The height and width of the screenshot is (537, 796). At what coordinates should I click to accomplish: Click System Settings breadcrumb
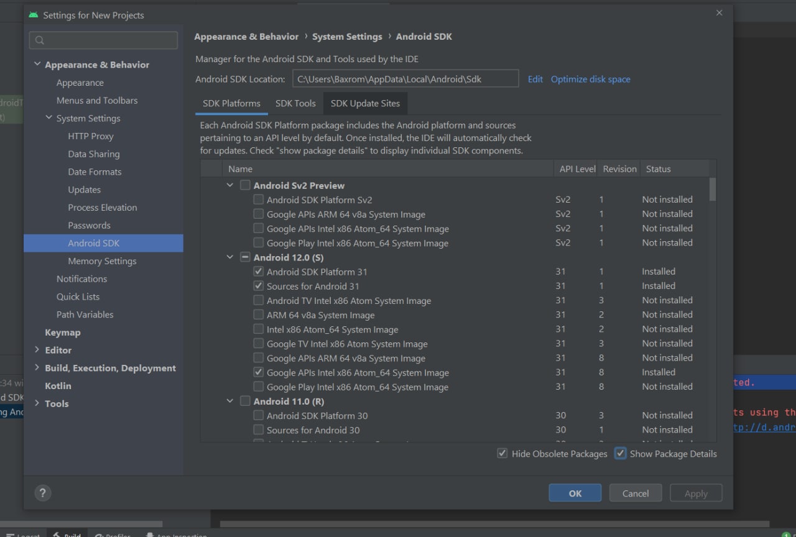coord(347,37)
